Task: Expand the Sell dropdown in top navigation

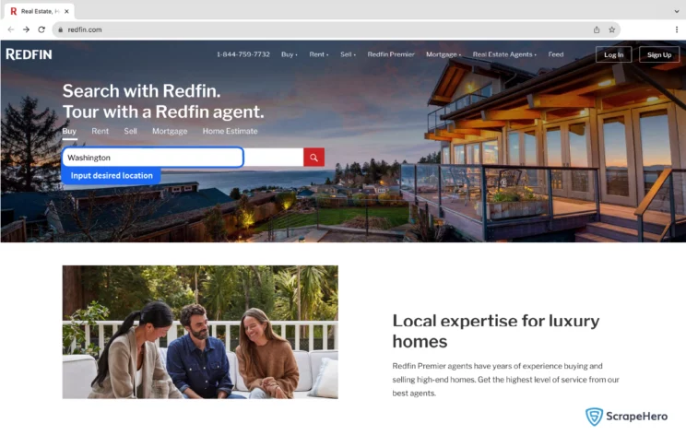Action: (x=348, y=54)
